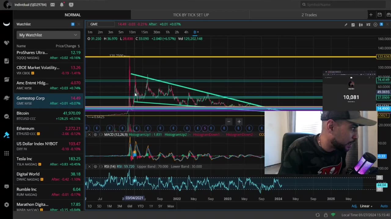Open the planet explore sidebar icon
Image resolution: width=391 pixels, height=219 pixels.
[x=6, y=98]
